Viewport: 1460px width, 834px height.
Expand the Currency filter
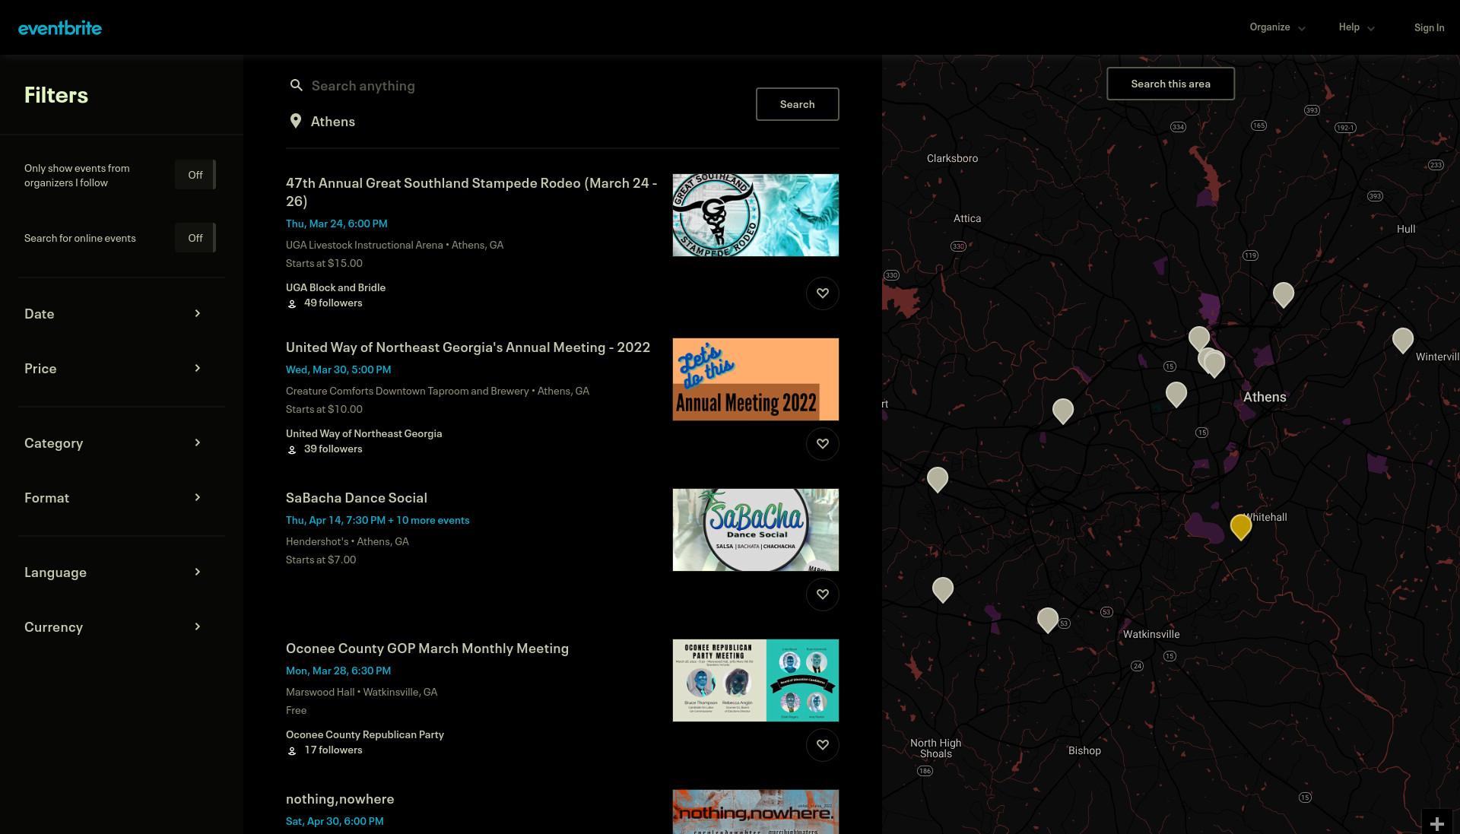coord(114,627)
